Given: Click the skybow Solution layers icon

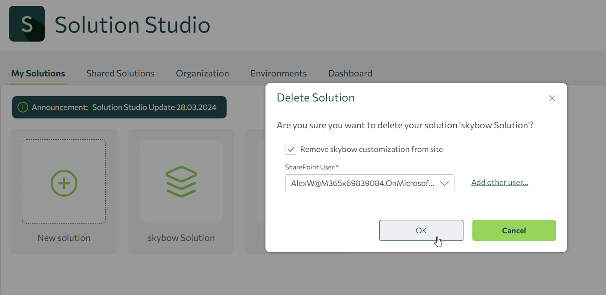Looking at the screenshot, I should point(181,181).
